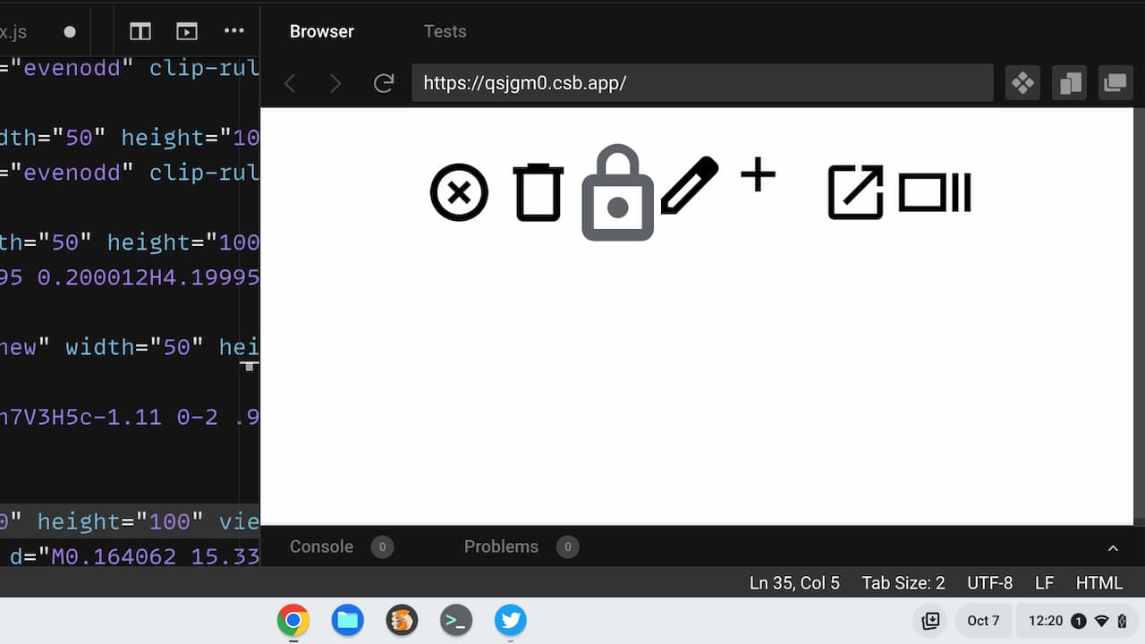Screen dimensions: 1145x644
Task: Click the preview URL address bar
Action: pyautogui.click(x=702, y=83)
